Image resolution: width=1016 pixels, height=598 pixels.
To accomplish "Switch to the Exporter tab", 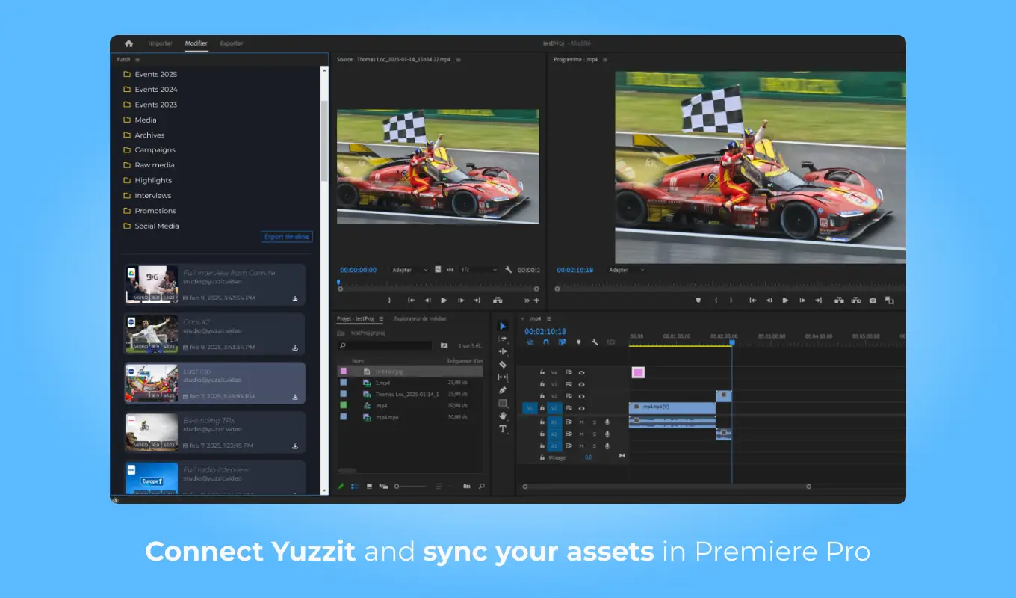I will click(232, 43).
